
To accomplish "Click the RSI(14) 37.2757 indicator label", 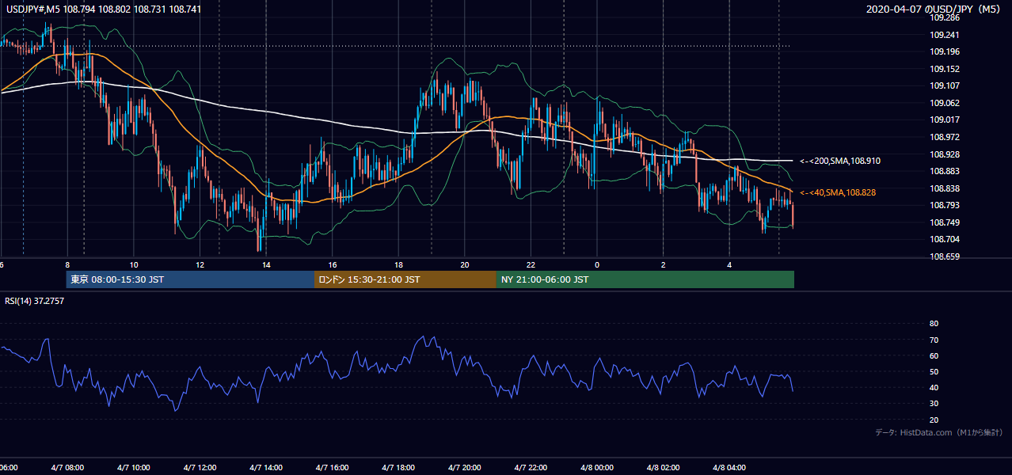I will click(35, 301).
